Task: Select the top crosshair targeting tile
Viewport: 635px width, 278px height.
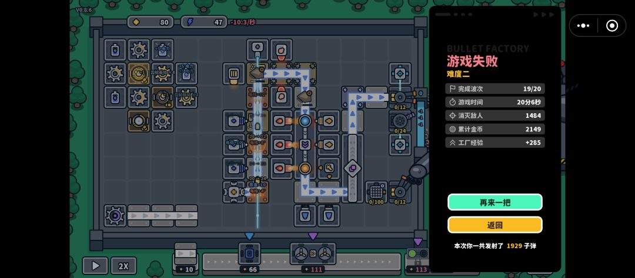Action: 400,73
